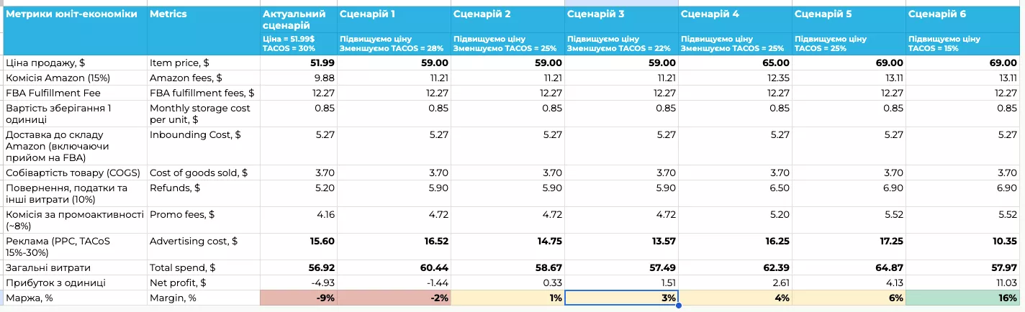The image size is (1025, 312).
Task: Click the "Сценарій 3" header cell
Action: (620, 14)
